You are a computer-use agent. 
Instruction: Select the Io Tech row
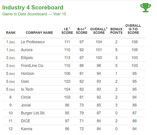click(x=74, y=89)
